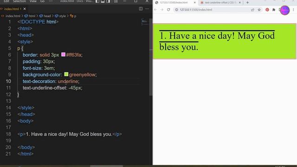The height and width of the screenshot is (167, 297).
Task: Open the Chrome Extensions puzzle icon
Action: click(x=274, y=10)
